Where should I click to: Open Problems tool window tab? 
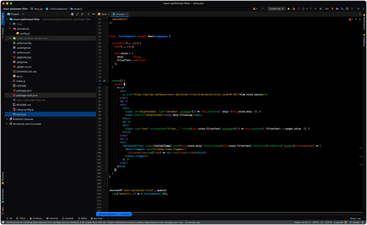coord(35,218)
